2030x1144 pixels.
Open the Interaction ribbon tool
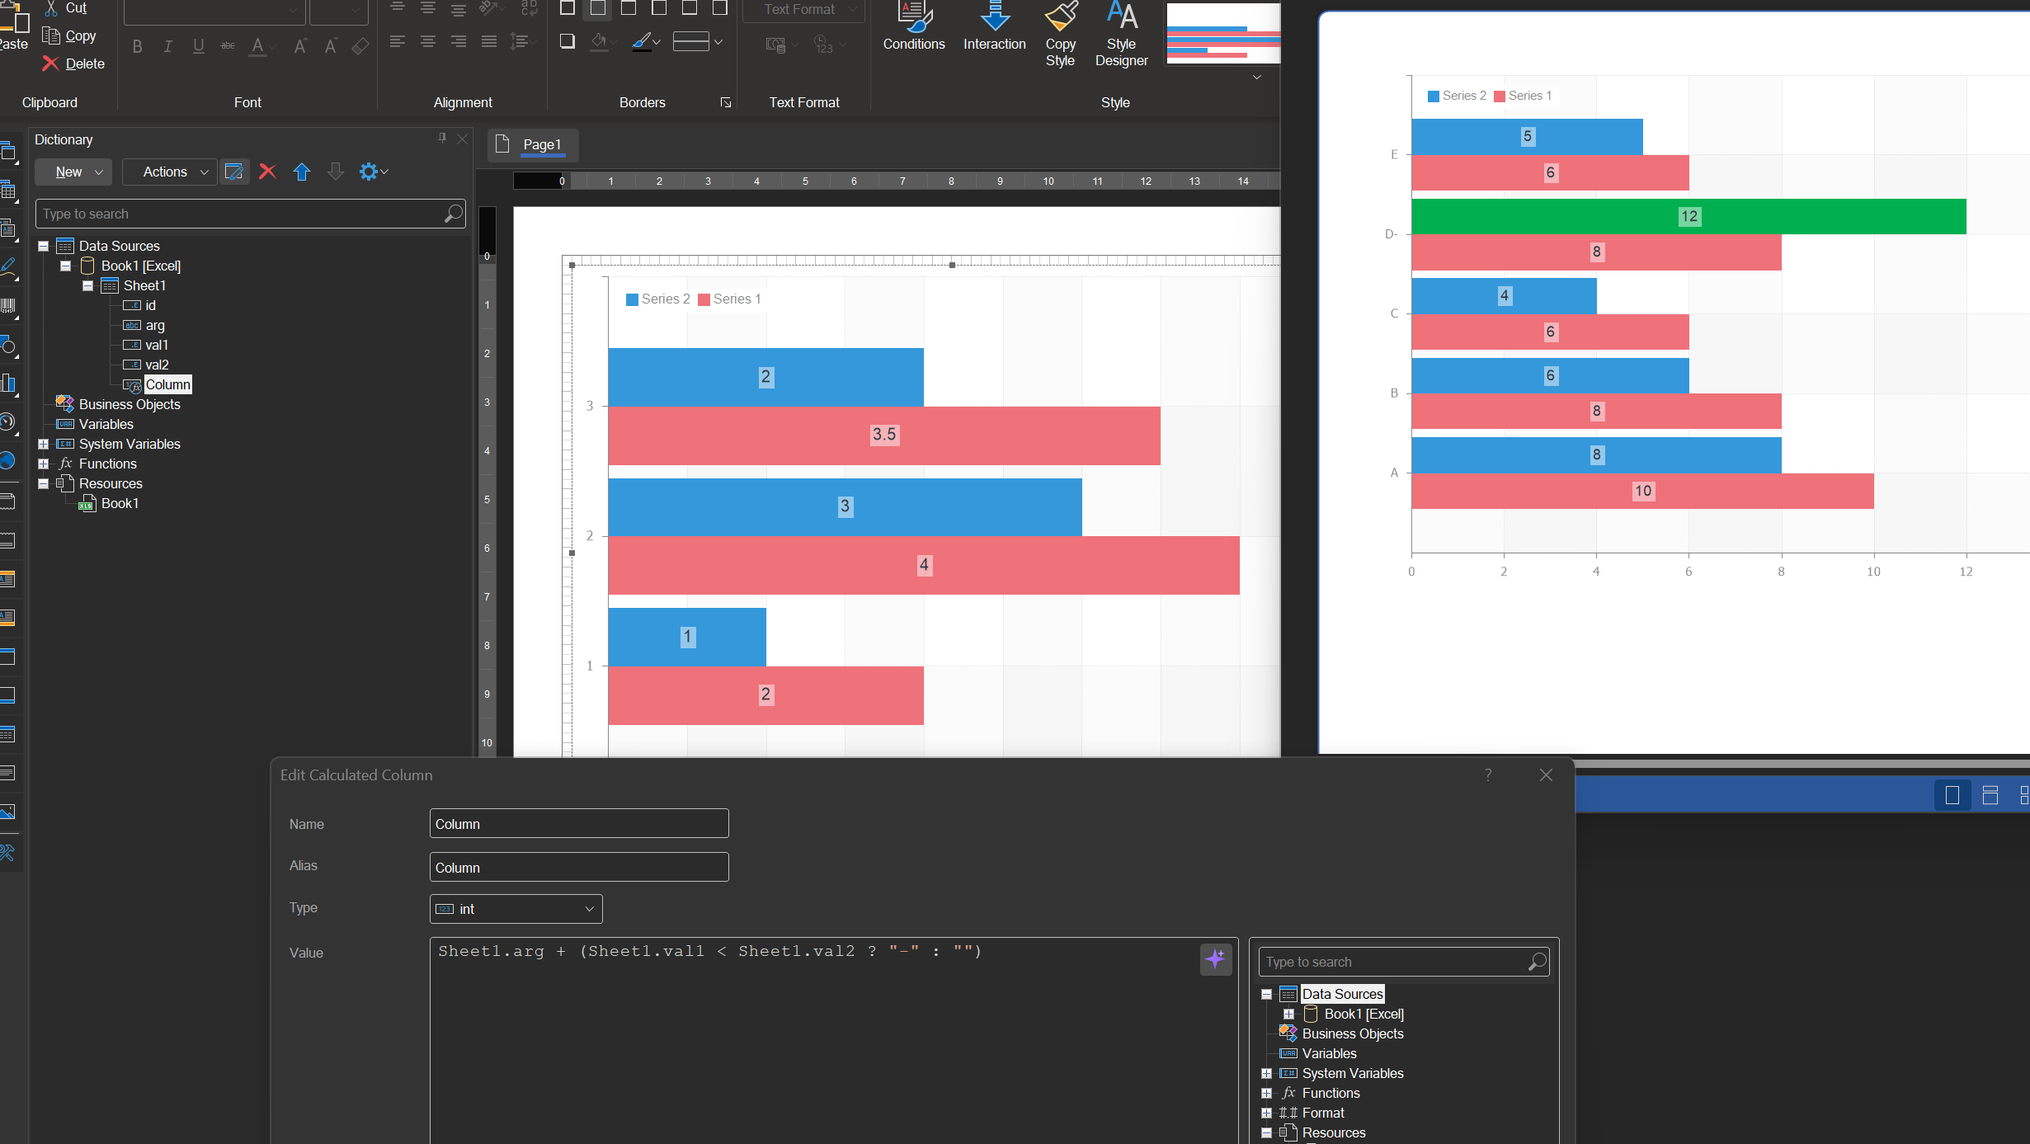point(994,26)
